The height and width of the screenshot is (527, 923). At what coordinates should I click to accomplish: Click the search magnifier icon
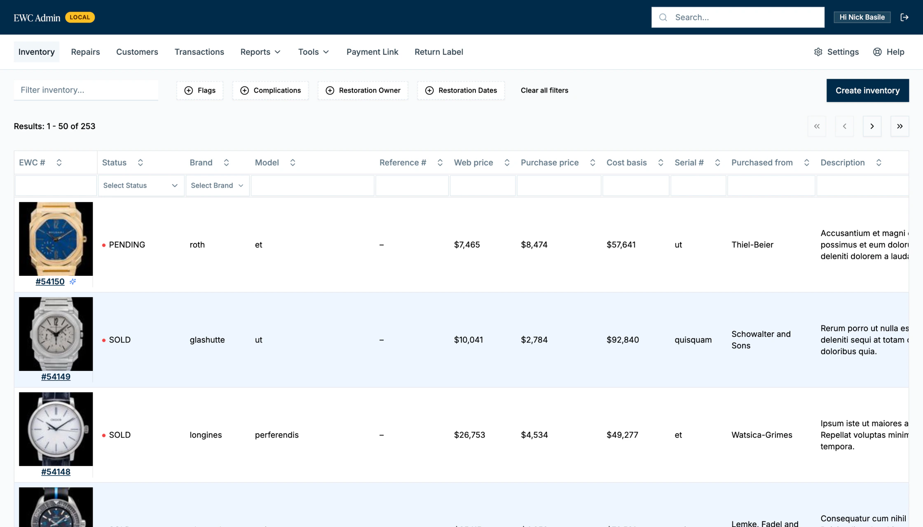coord(663,17)
